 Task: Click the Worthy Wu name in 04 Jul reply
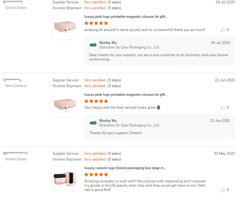(x=108, y=43)
